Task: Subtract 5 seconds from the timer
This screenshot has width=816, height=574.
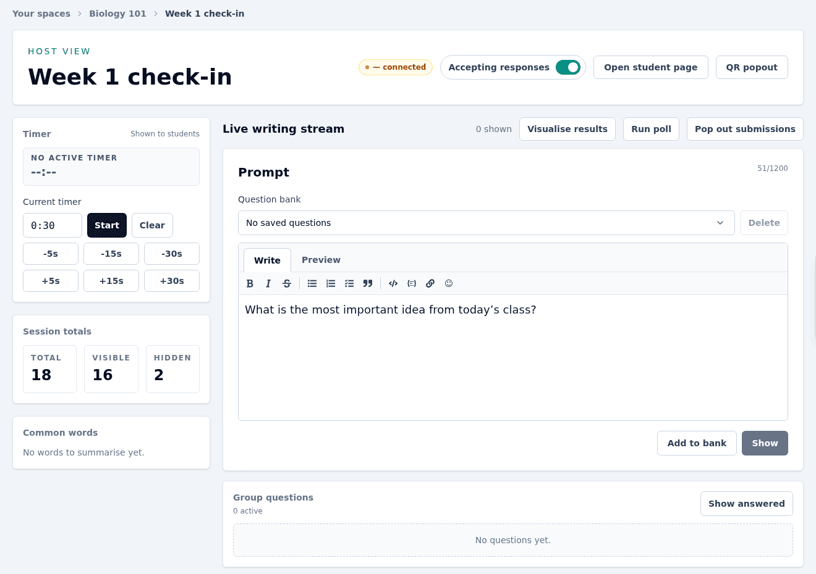Action: [x=51, y=254]
